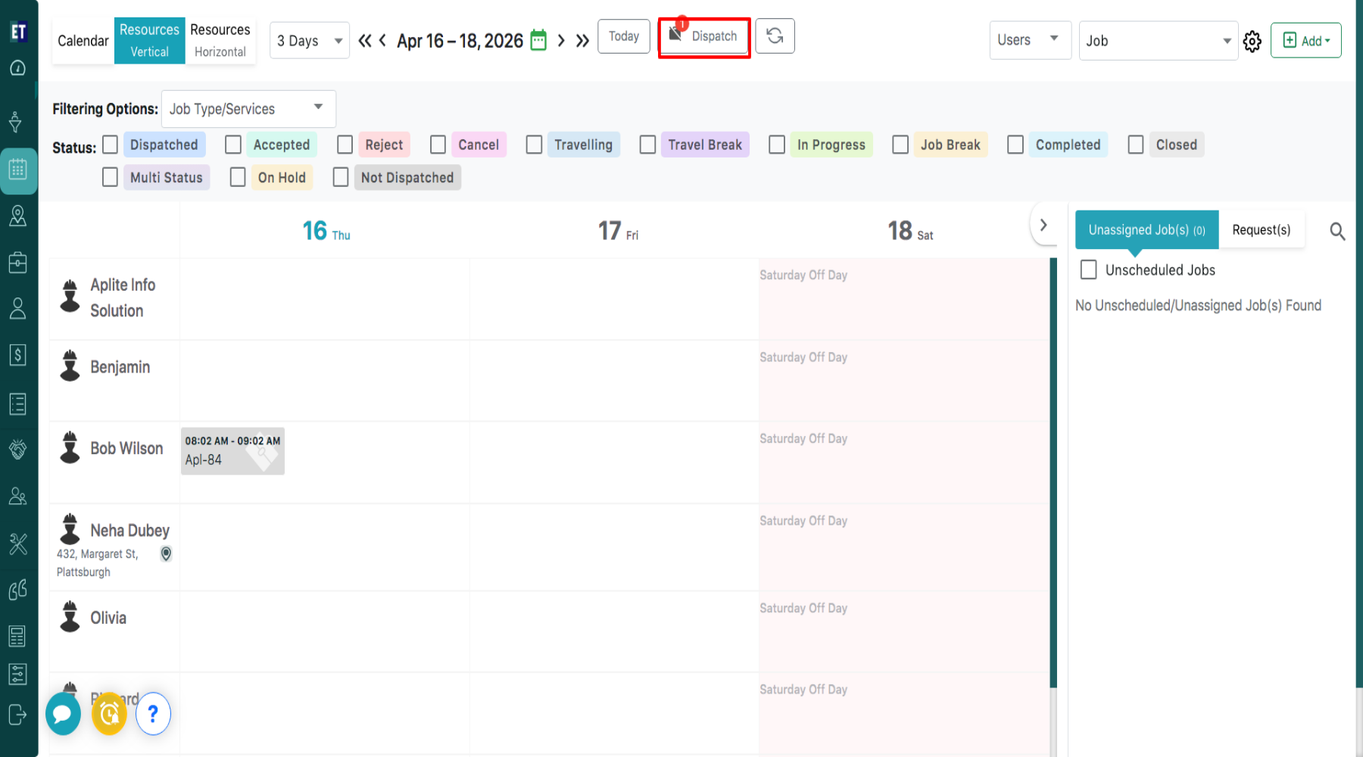Open the Users dropdown
The width and height of the screenshot is (1363, 757).
(1029, 40)
